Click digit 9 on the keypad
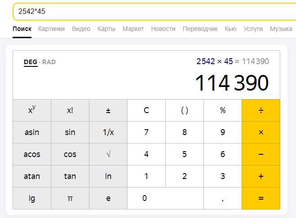This screenshot has width=296, height=218. coord(223,132)
